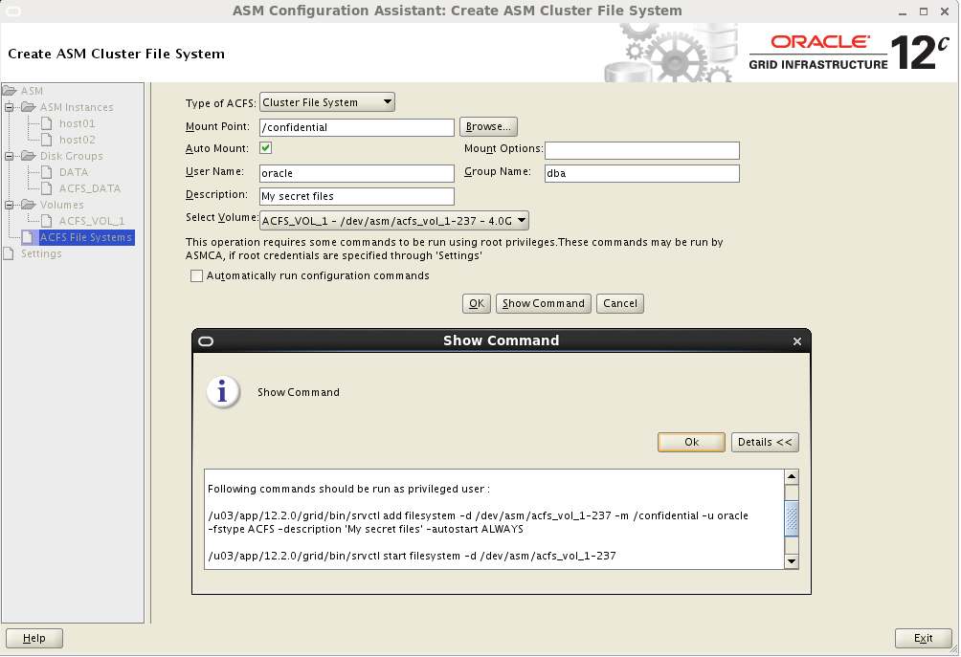Click the srvctl start filesystem command text
Screen dimensions: 961x657
[x=412, y=556]
